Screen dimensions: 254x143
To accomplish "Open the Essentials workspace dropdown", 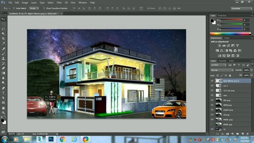I will [x=241, y=8].
